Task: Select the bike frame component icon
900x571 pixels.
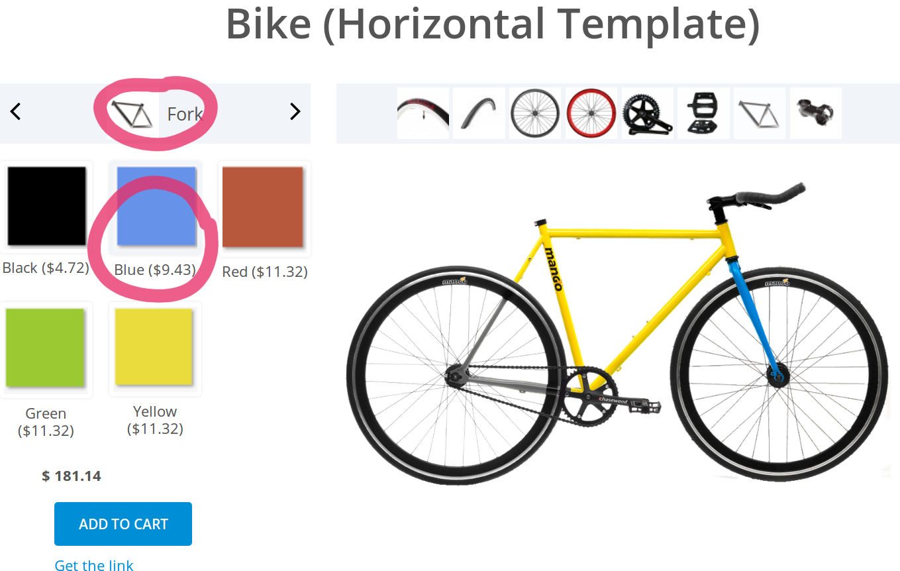Action: coord(759,113)
